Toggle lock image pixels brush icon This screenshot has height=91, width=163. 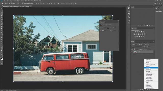click(x=136, y=49)
